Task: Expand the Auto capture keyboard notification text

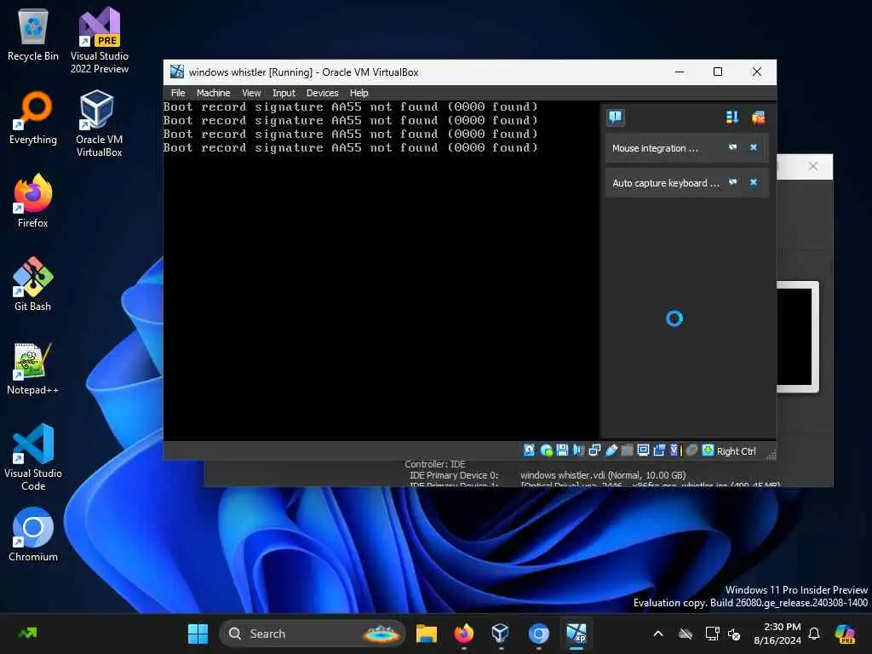Action: 666,183
